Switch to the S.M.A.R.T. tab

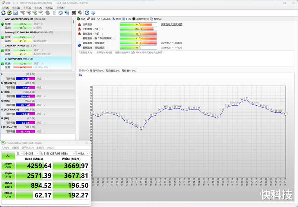(105, 19)
